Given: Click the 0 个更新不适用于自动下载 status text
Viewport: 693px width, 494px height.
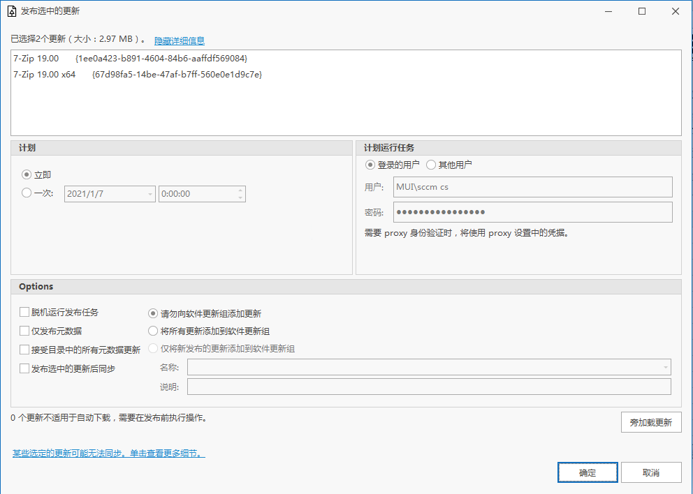Looking at the screenshot, I should click(109, 417).
